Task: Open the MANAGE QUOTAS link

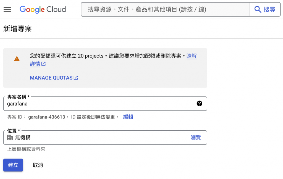Action: (x=51, y=78)
